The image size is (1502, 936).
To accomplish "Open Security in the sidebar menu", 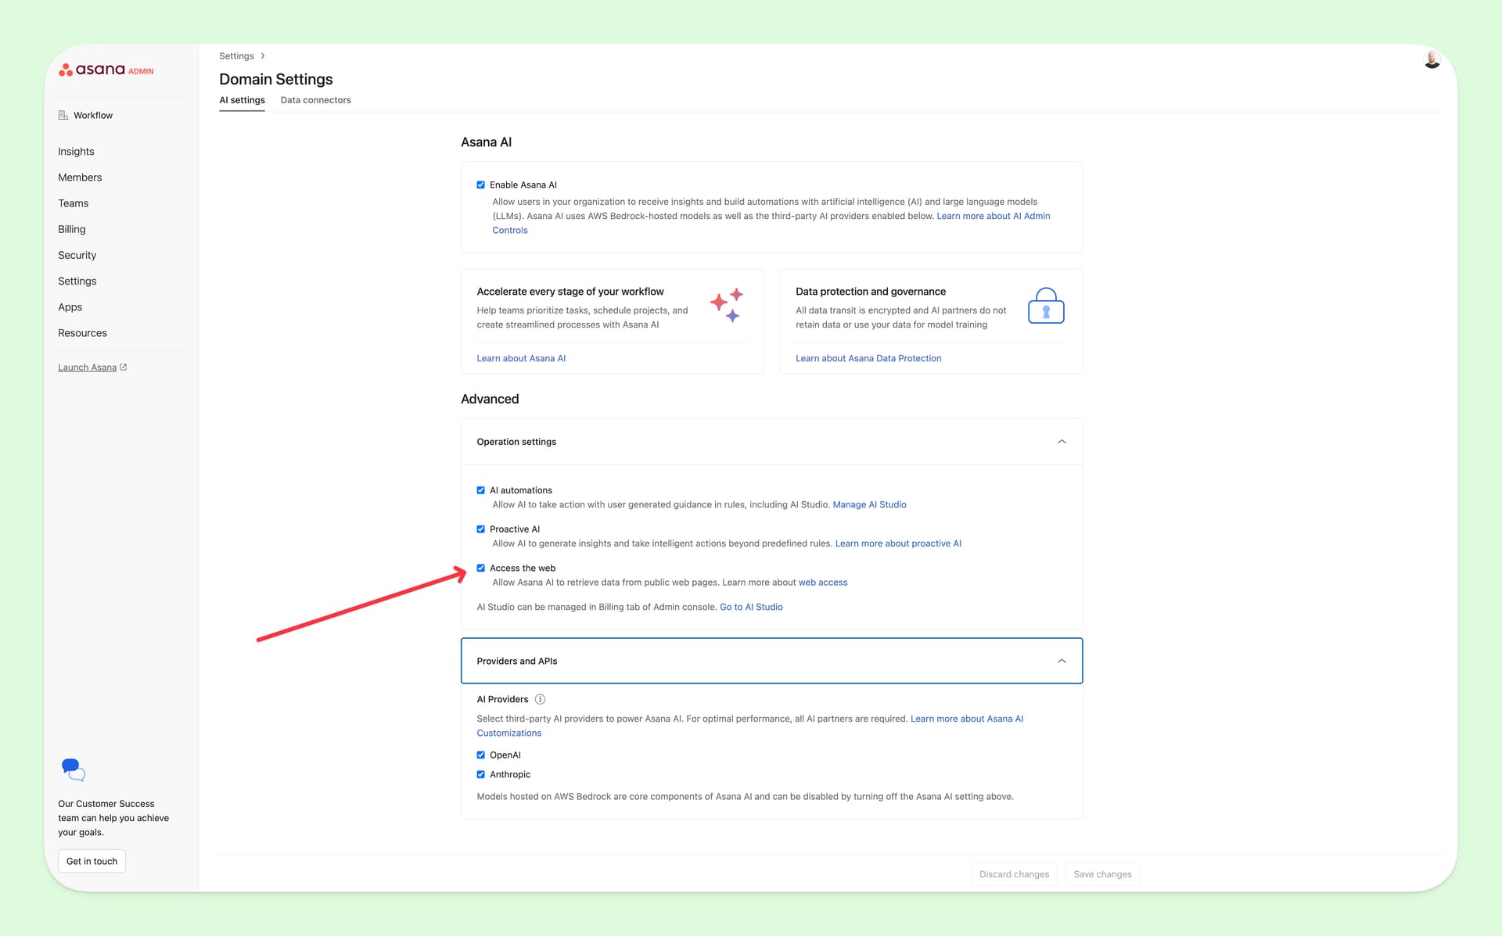I will point(77,255).
